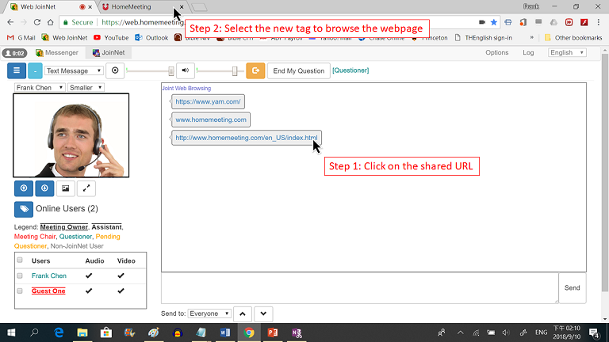Viewport: 609px width, 342px height.
Task: Click the round record button in toolbar
Action: click(116, 70)
